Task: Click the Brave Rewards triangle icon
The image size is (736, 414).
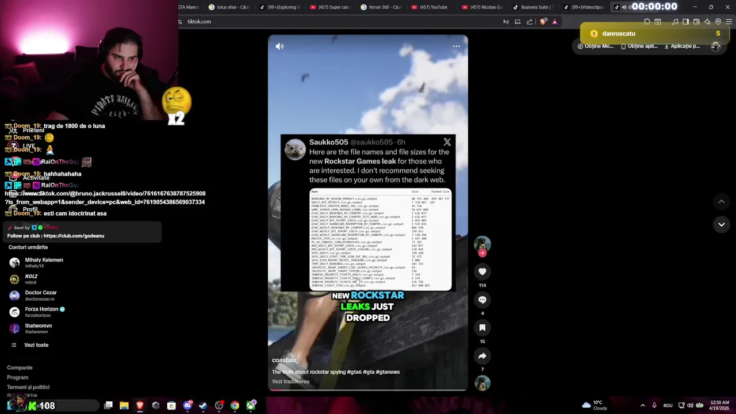Action: coord(555,22)
